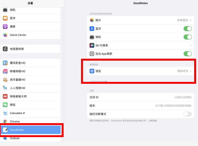Viewport: 198px width, 146px height.
Task: Click the Game Center icon
Action: (5, 35)
